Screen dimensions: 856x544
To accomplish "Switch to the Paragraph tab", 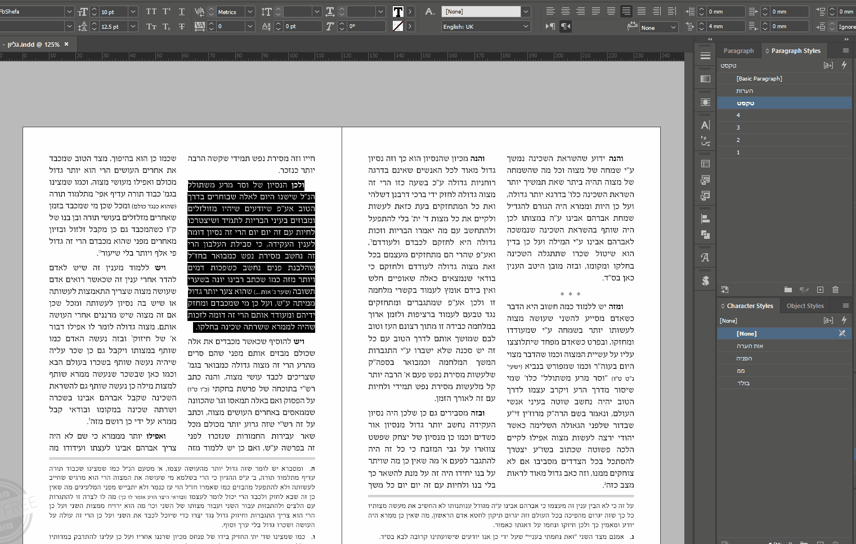I will click(x=738, y=51).
